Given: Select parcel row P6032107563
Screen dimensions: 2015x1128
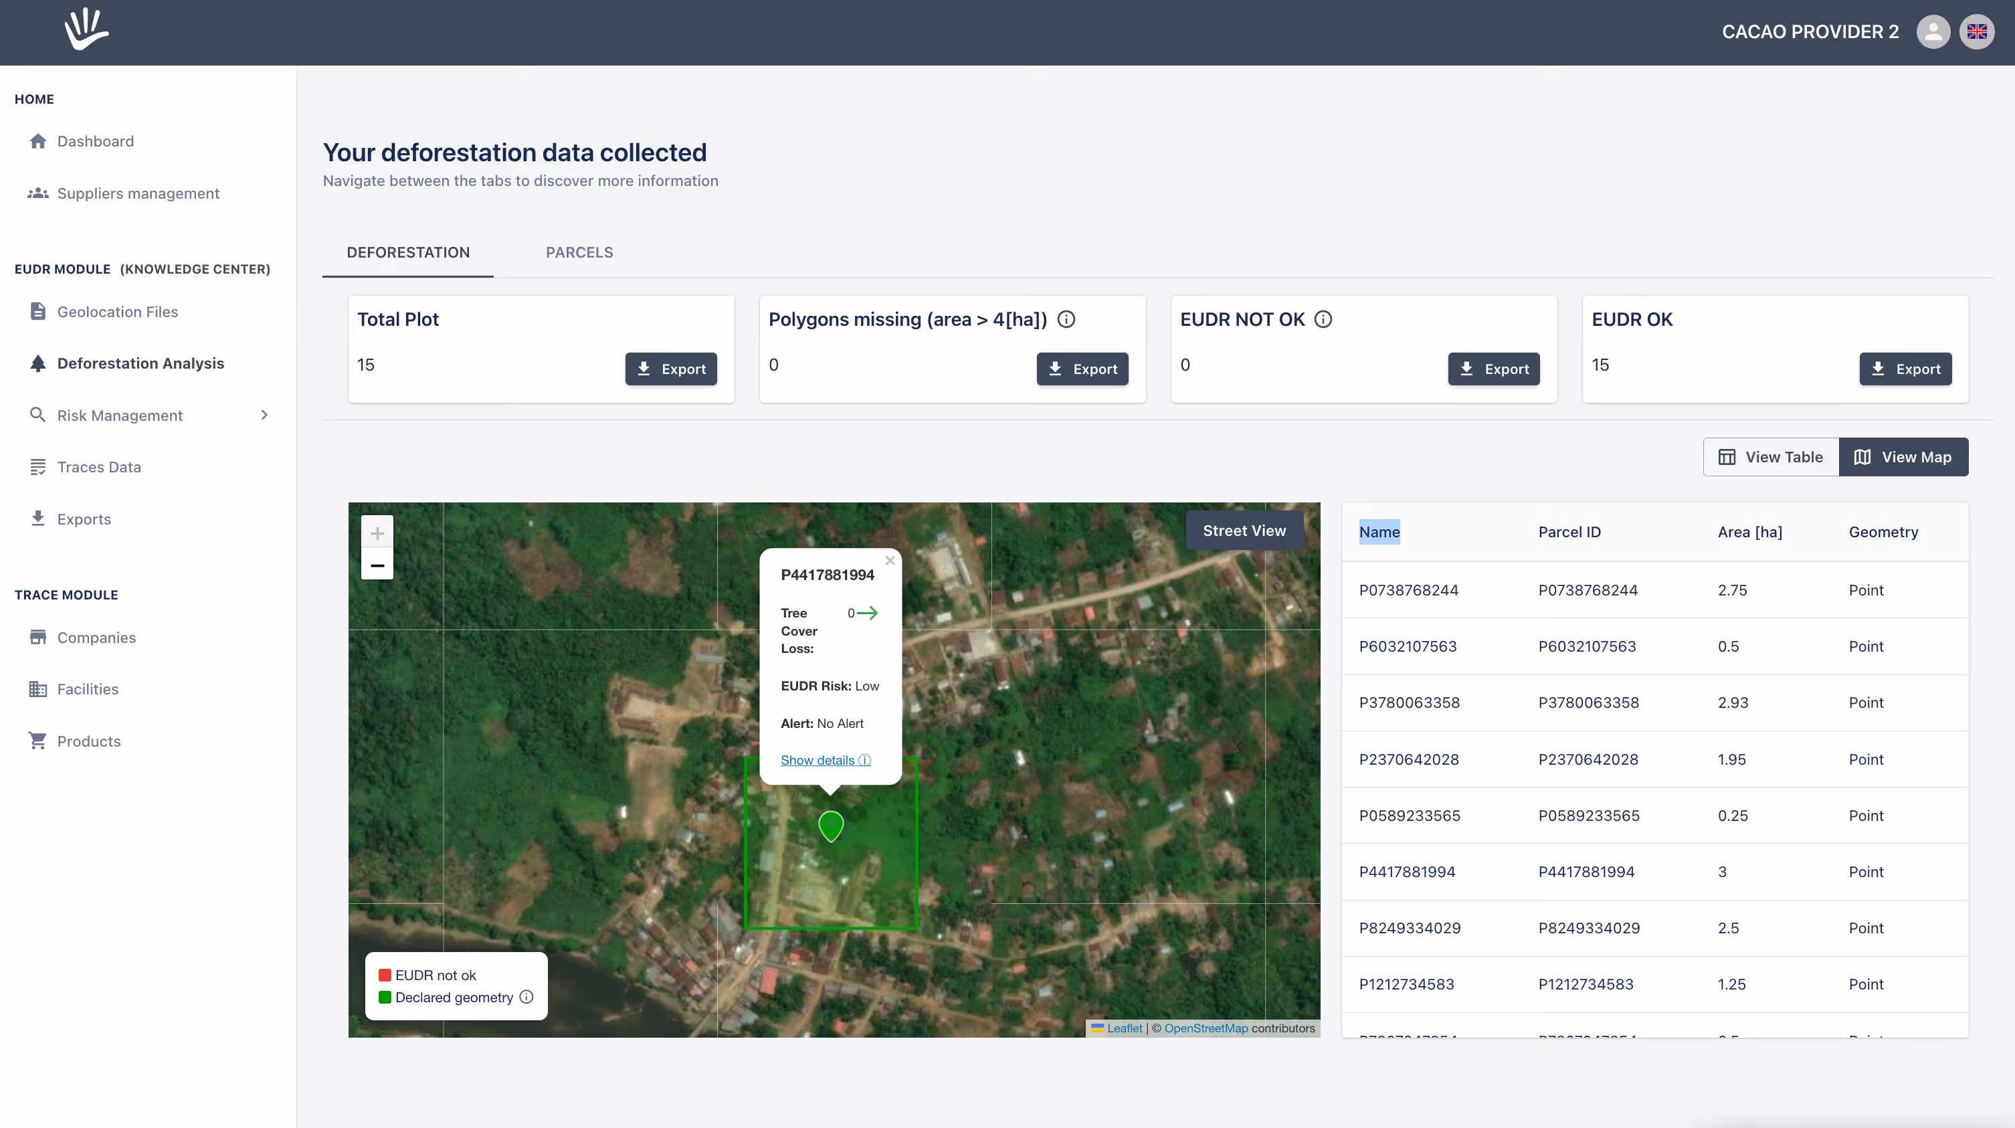Looking at the screenshot, I should click(x=1654, y=646).
